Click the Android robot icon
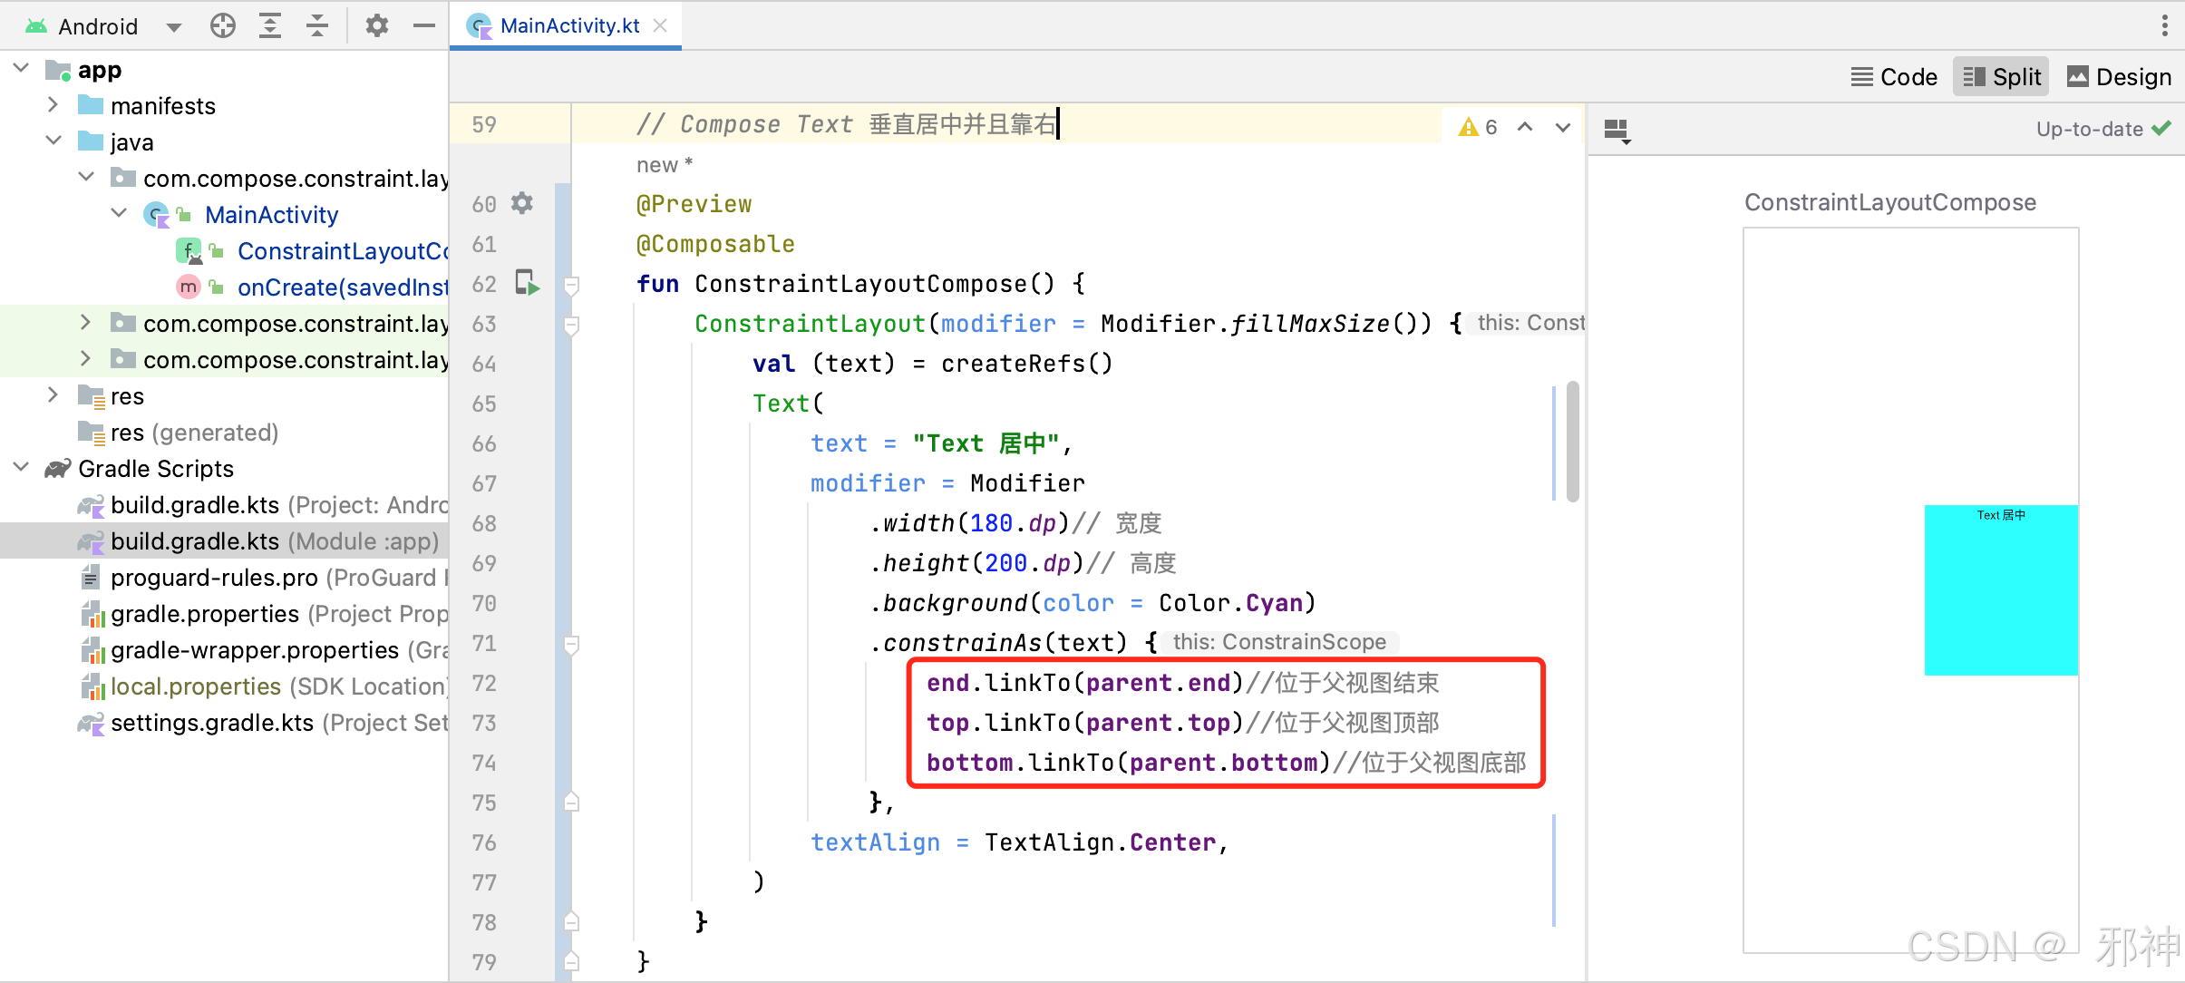2185x983 pixels. [x=36, y=26]
